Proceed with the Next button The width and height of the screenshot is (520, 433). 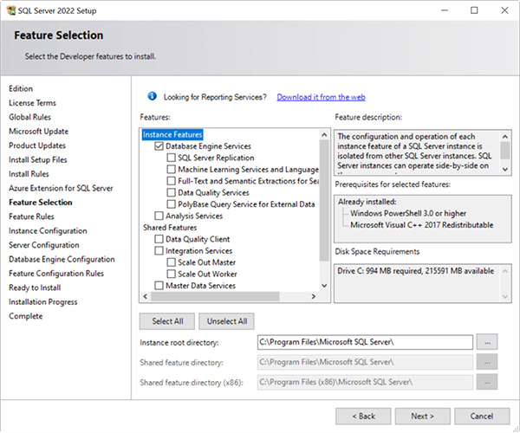tap(423, 416)
